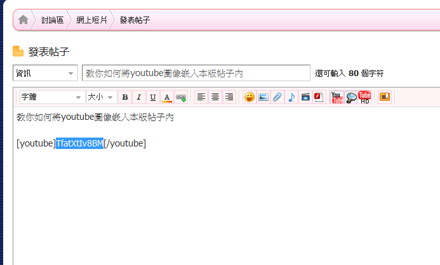Click the 發表帖子 page heading

click(49, 51)
